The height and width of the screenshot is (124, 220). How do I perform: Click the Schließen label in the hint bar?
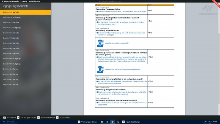[x=11, y=118]
